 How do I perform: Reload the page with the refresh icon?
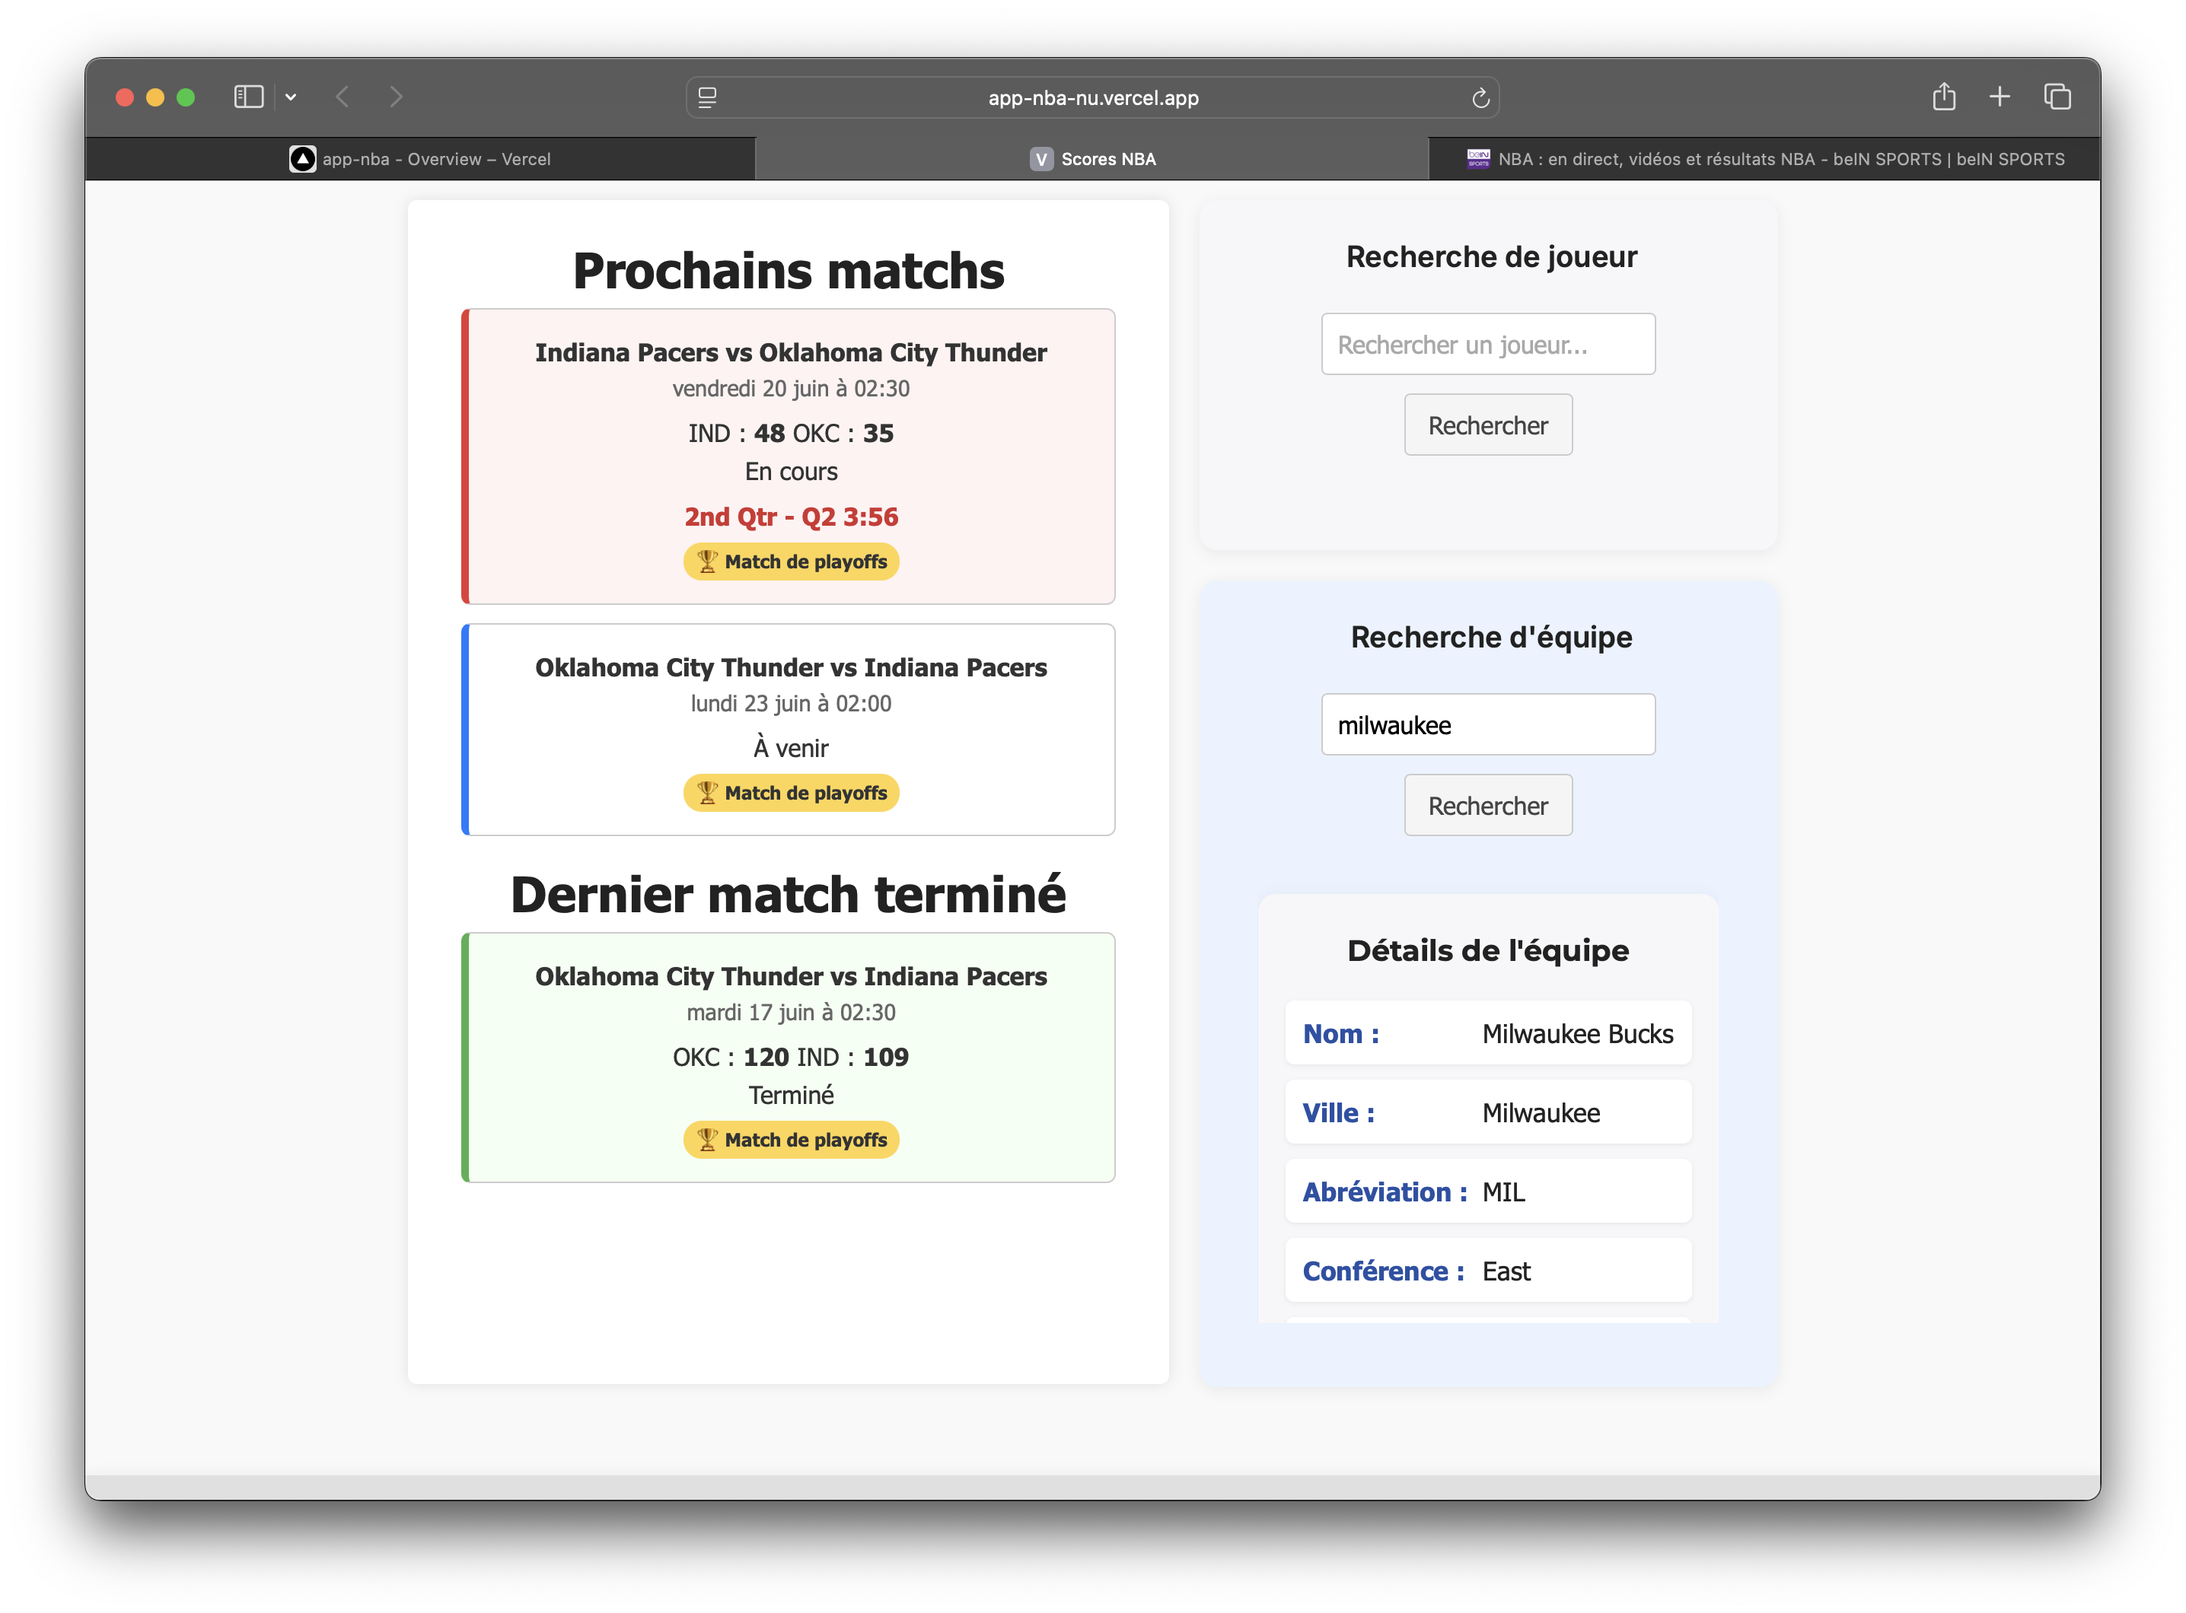[1480, 97]
